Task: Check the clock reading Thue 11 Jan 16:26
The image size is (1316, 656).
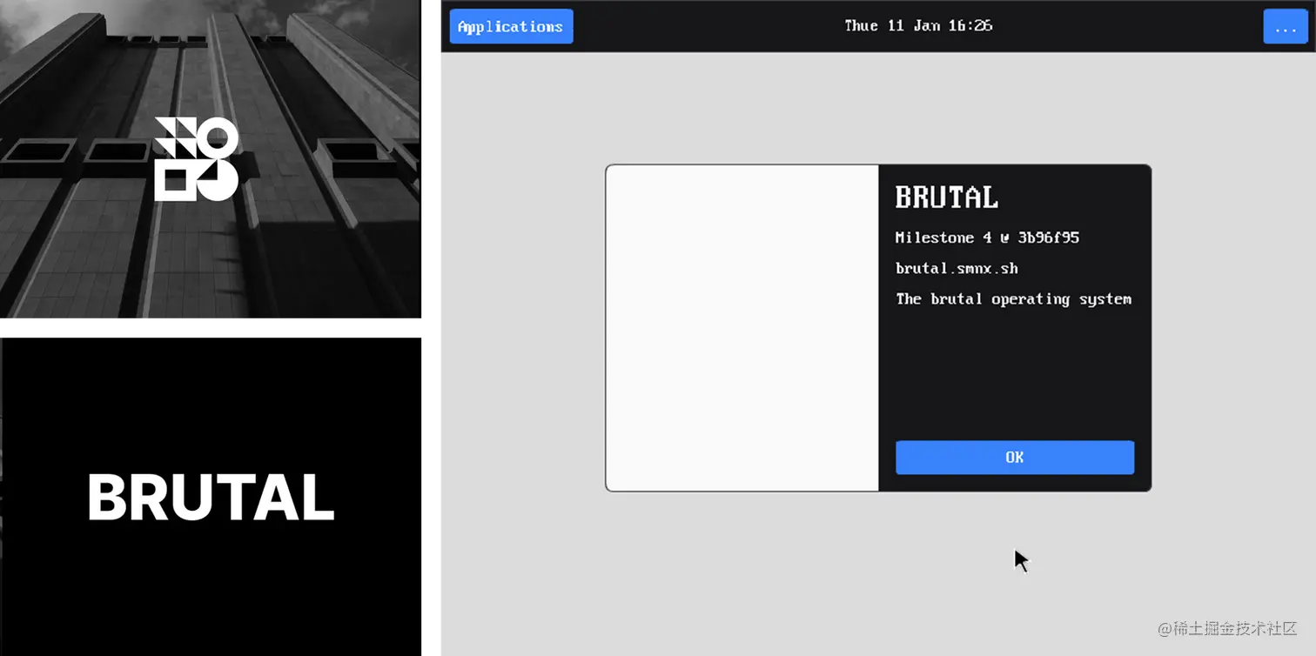Action: [x=918, y=25]
